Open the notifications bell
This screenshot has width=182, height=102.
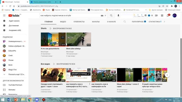168,16
